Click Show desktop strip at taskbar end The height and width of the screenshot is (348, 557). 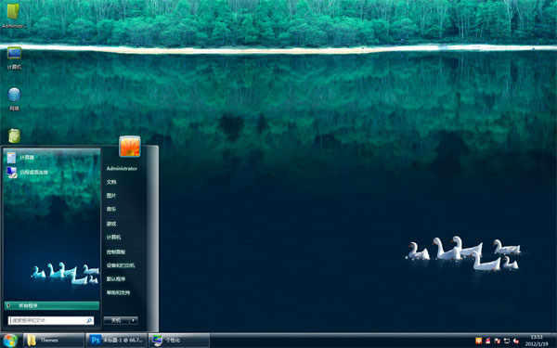553,341
